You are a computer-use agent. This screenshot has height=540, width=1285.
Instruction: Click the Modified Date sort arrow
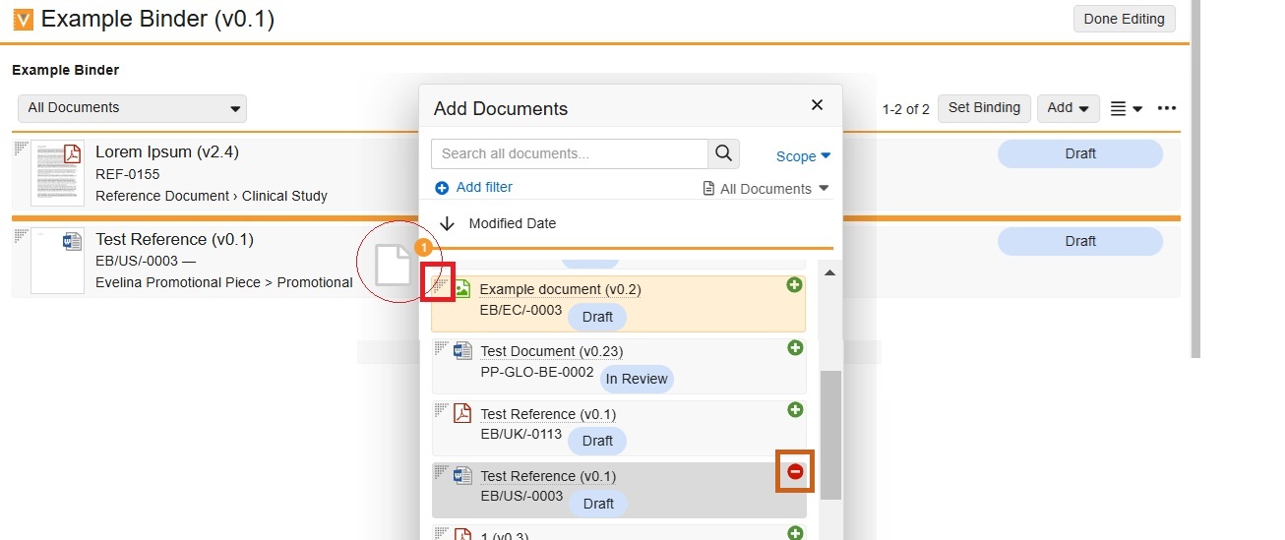(447, 223)
